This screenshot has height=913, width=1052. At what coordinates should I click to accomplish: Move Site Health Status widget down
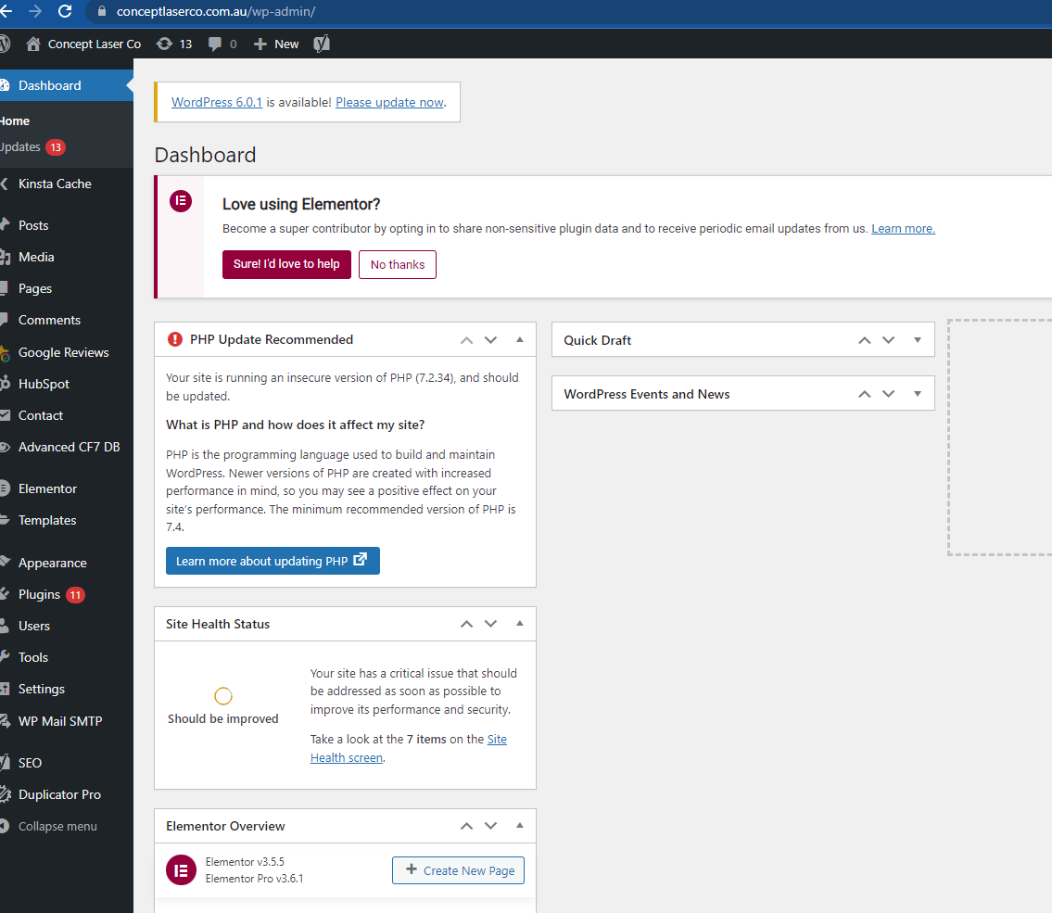[x=490, y=624]
